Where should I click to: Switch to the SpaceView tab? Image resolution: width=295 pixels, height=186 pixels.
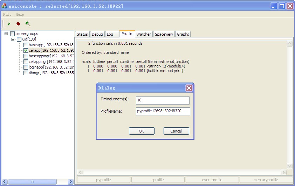point(164,34)
